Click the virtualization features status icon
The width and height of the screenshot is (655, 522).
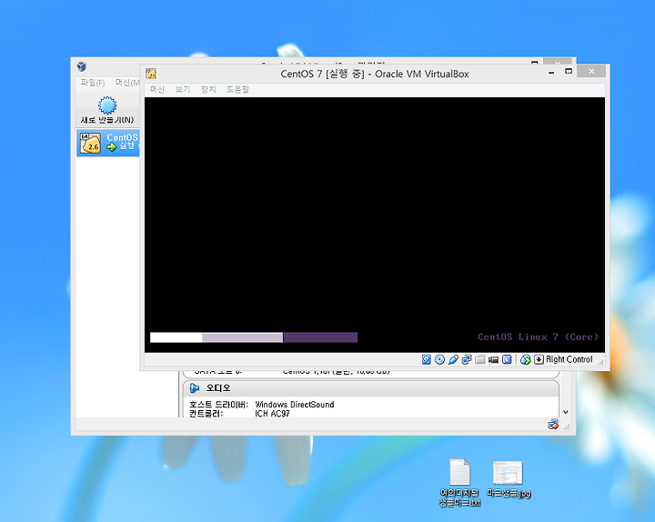(x=507, y=359)
